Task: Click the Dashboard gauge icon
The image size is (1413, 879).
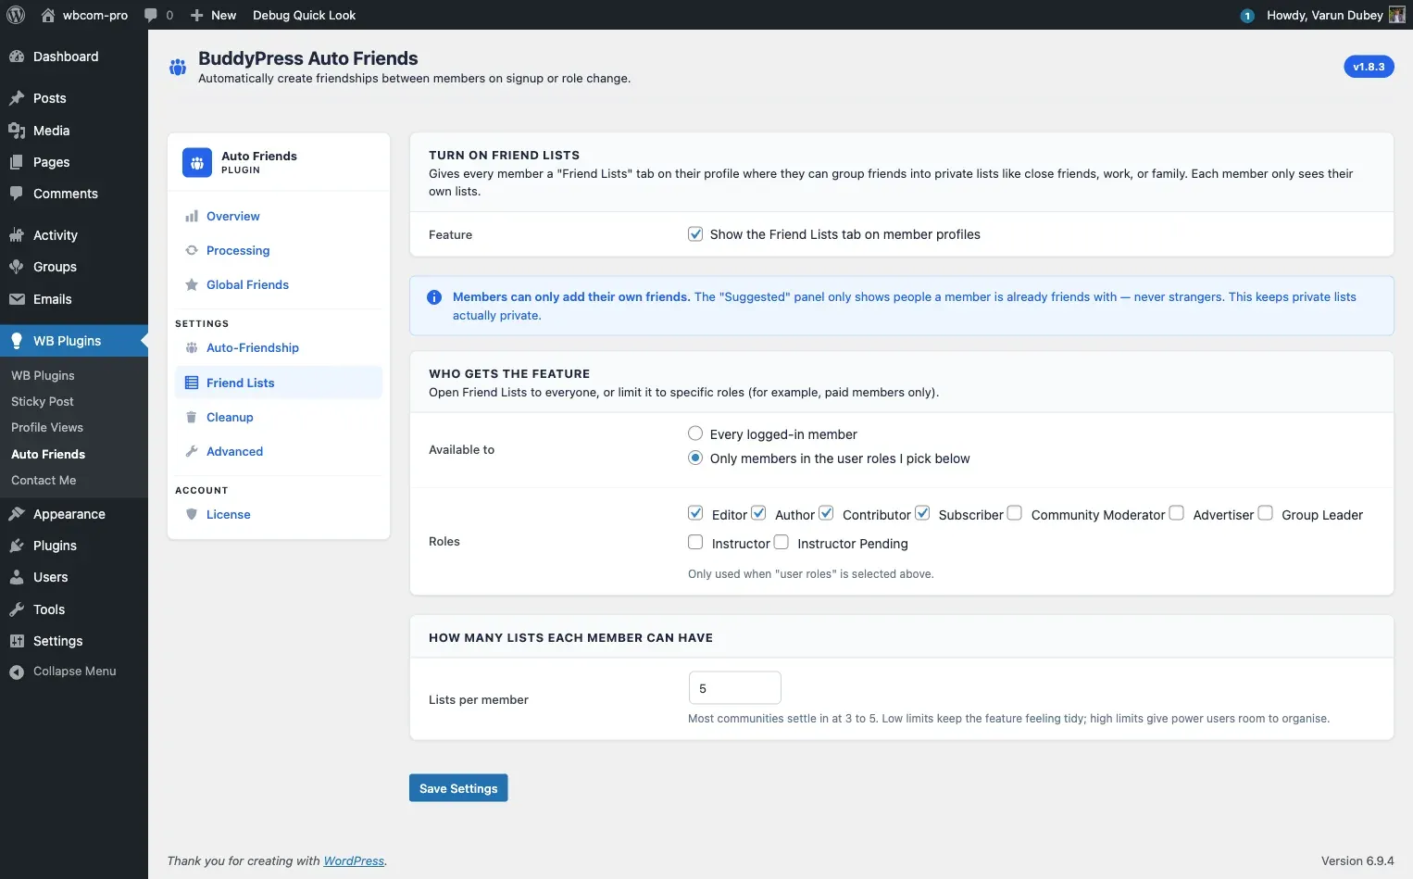Action: tap(17, 57)
